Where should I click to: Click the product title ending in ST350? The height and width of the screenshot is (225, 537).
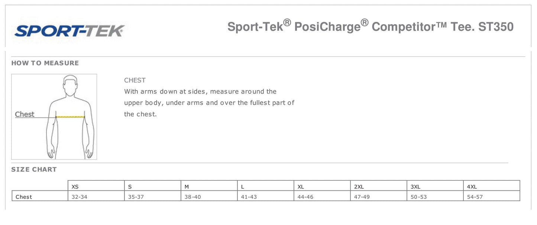coord(370,26)
